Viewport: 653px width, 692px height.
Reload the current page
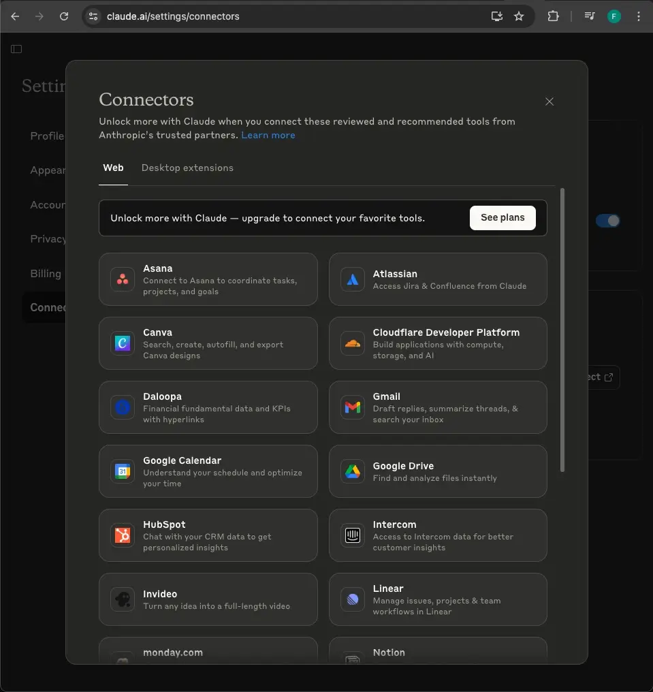pyautogui.click(x=64, y=16)
